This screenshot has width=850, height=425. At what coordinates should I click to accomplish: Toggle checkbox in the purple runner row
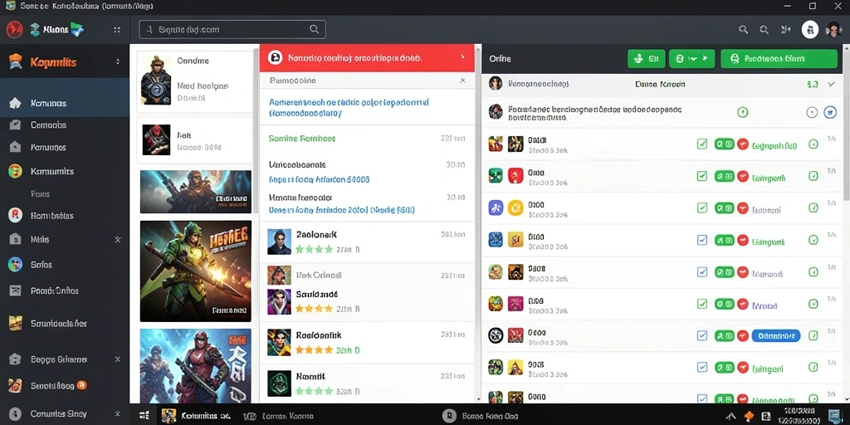click(x=702, y=208)
